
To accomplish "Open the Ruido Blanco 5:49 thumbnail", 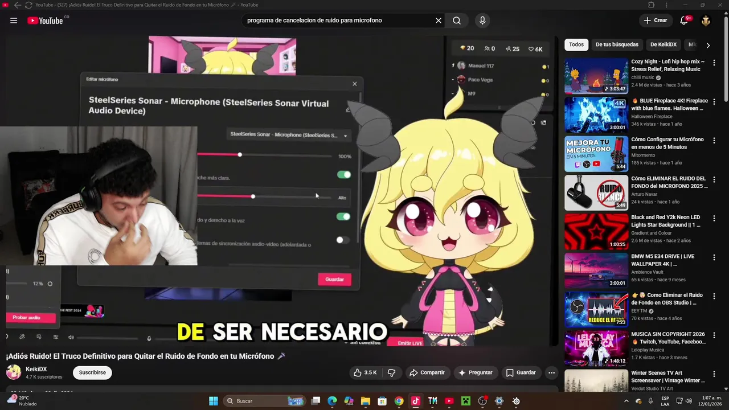I will click(596, 192).
